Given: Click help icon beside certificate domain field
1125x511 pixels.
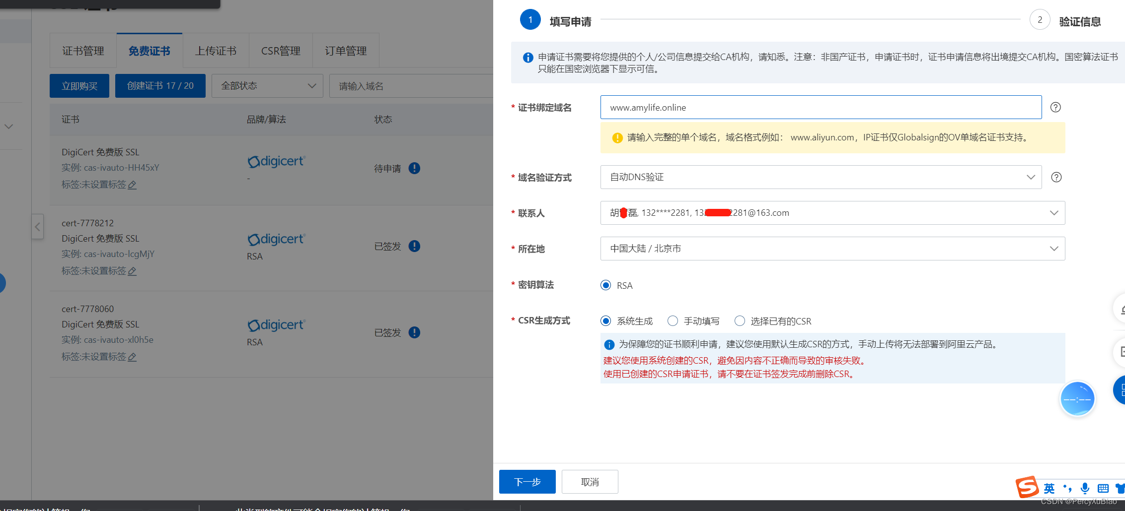Looking at the screenshot, I should coord(1055,107).
